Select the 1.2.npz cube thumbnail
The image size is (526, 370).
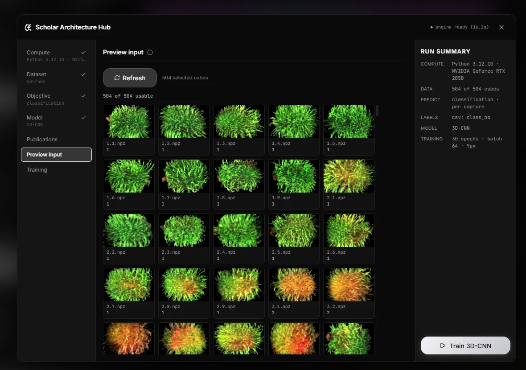(184, 121)
